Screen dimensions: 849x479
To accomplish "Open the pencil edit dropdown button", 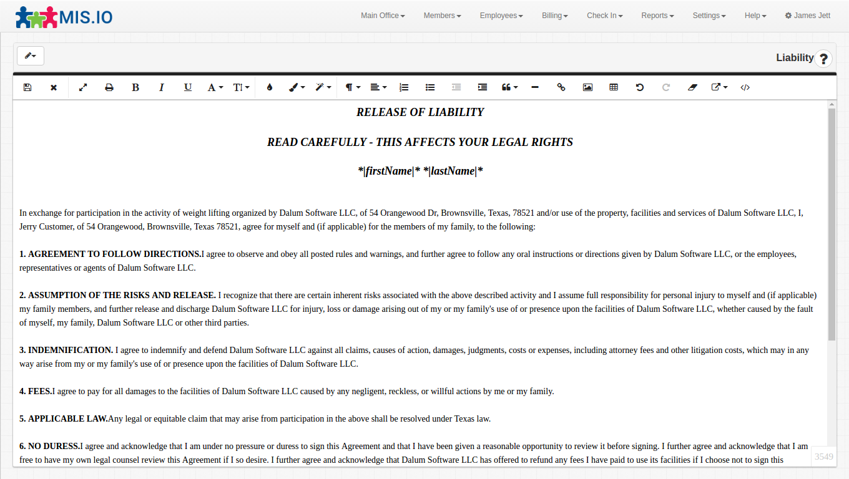I will coord(31,56).
